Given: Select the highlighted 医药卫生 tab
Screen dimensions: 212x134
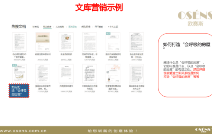Looking at the screenshot, I should click(x=73, y=27).
